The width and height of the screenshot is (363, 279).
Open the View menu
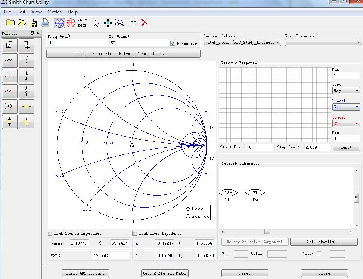(36, 12)
